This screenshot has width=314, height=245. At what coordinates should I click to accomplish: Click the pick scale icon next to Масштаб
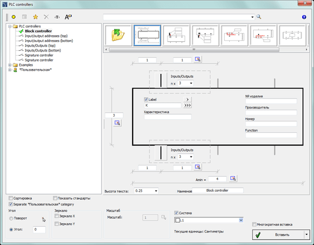164,217
